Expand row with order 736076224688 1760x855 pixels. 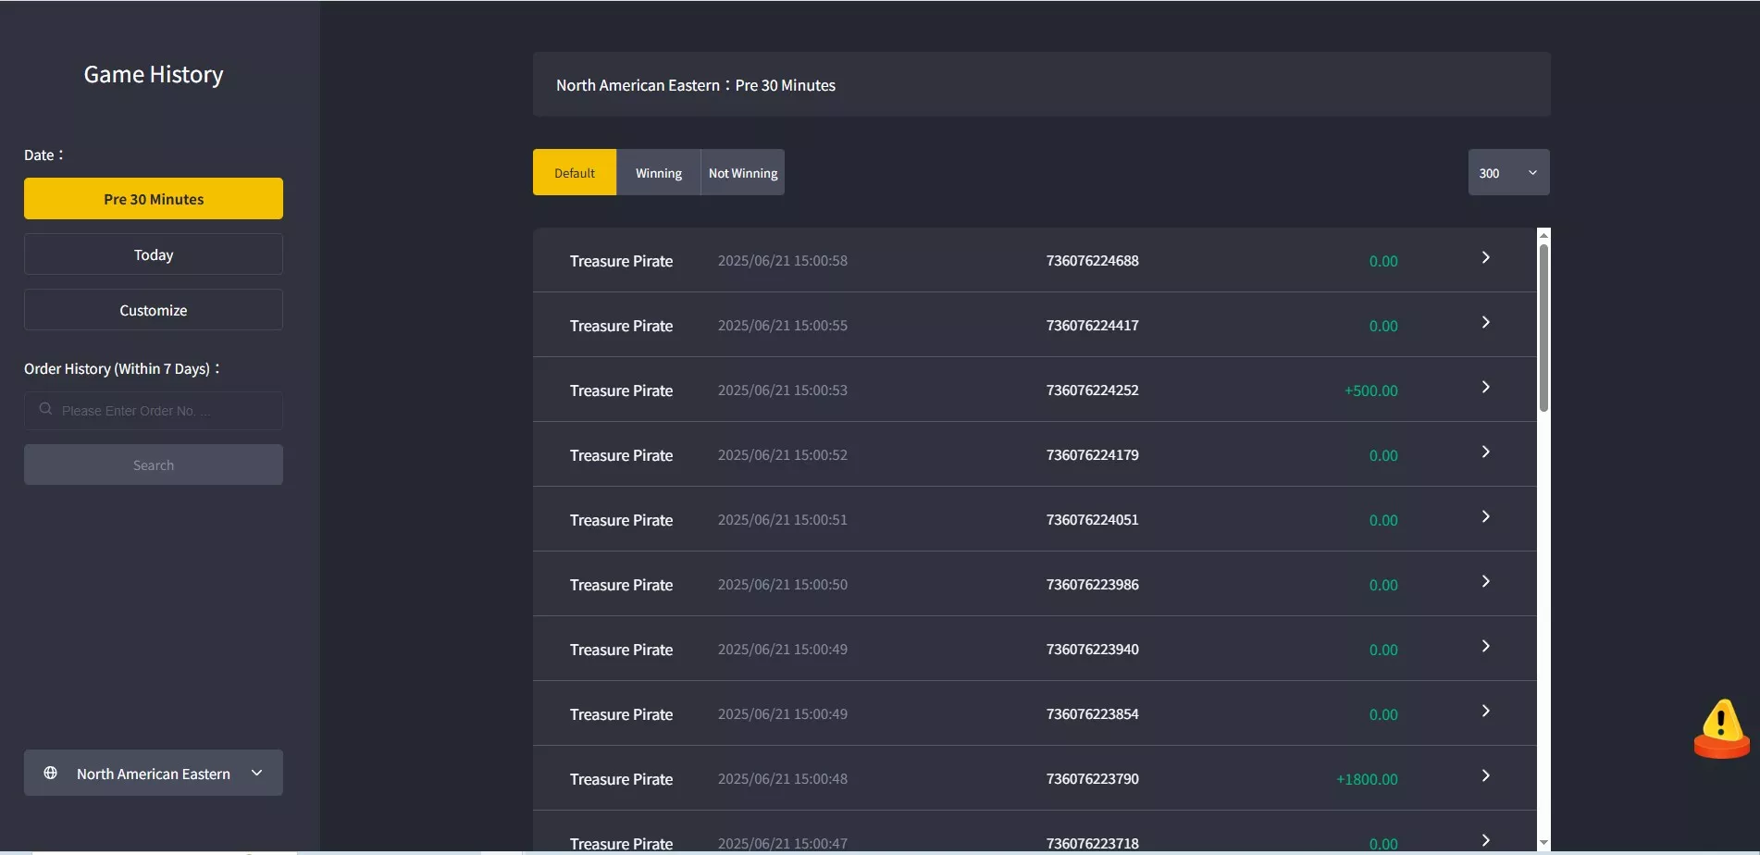click(x=1485, y=258)
